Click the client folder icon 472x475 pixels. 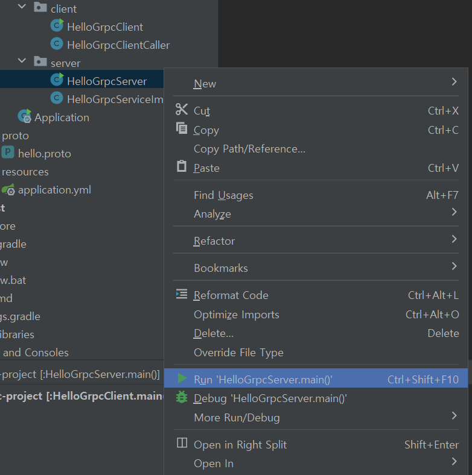tap(40, 7)
